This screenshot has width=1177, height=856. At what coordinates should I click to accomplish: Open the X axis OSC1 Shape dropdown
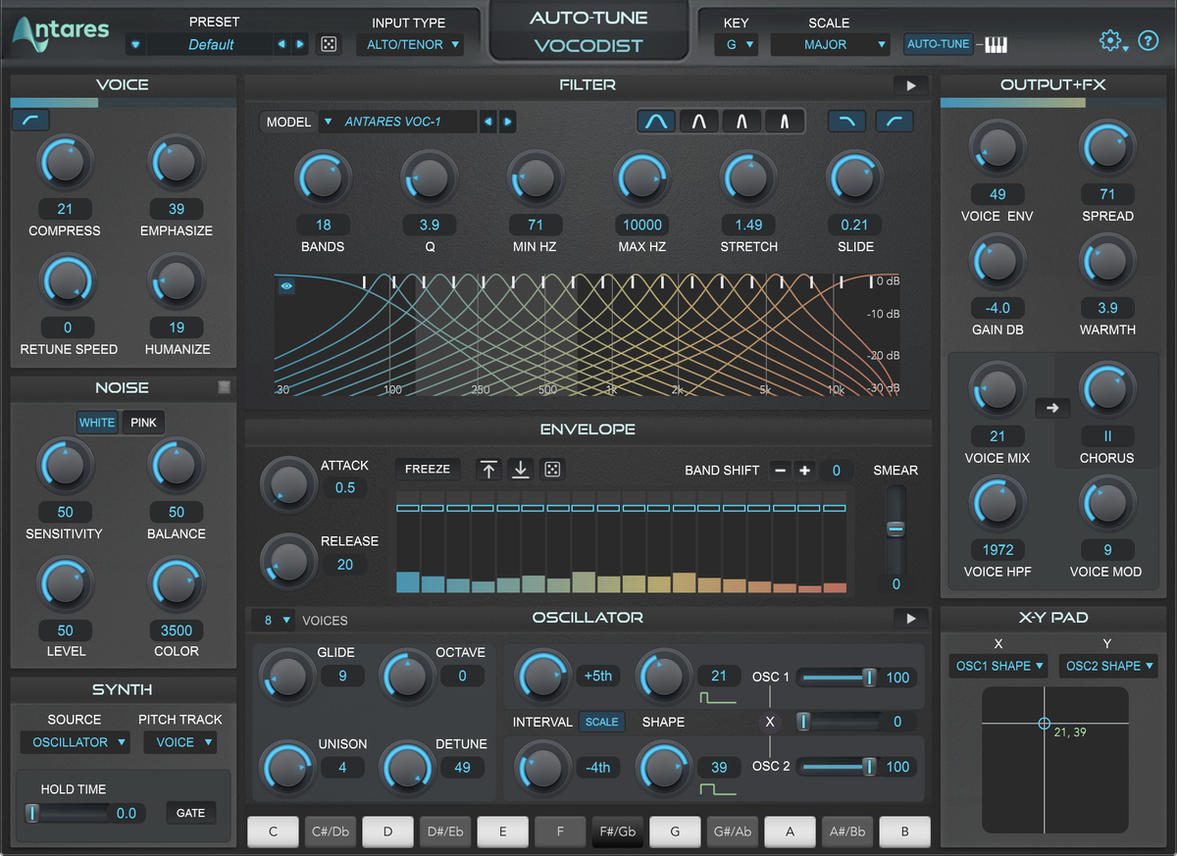coord(998,666)
